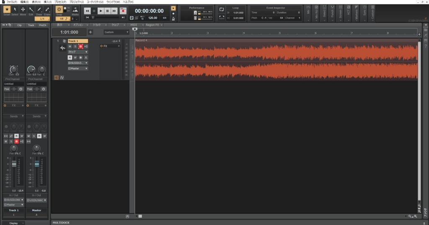Image resolution: width=429 pixels, height=225 pixels.
Task: Expand Track 1 Master output dropdown
Action: point(78,68)
